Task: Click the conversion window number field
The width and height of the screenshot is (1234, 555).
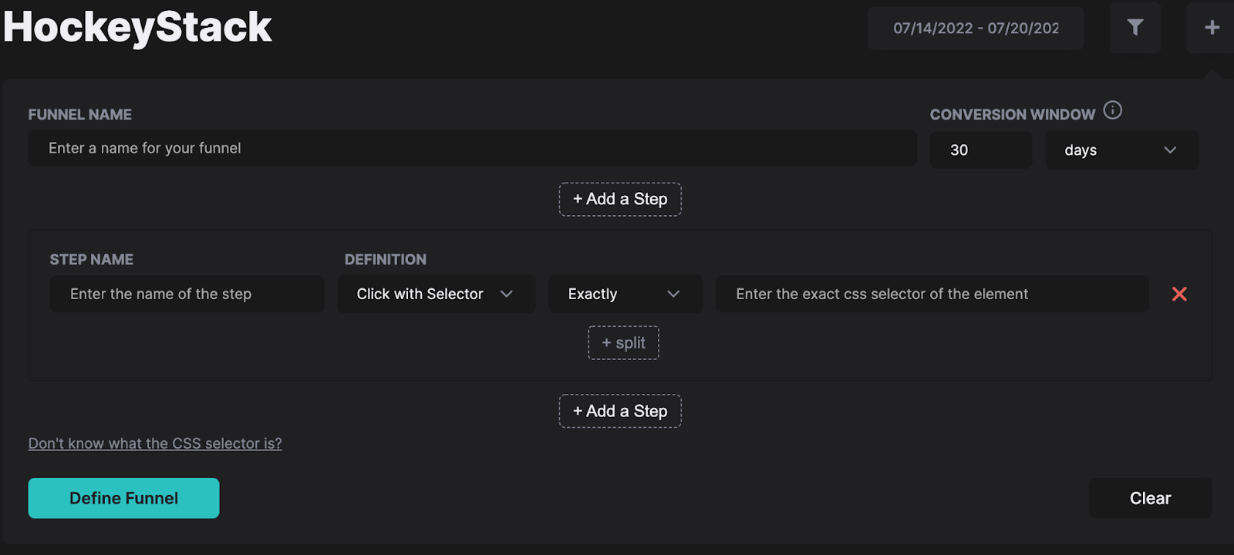Action: pyautogui.click(x=980, y=150)
